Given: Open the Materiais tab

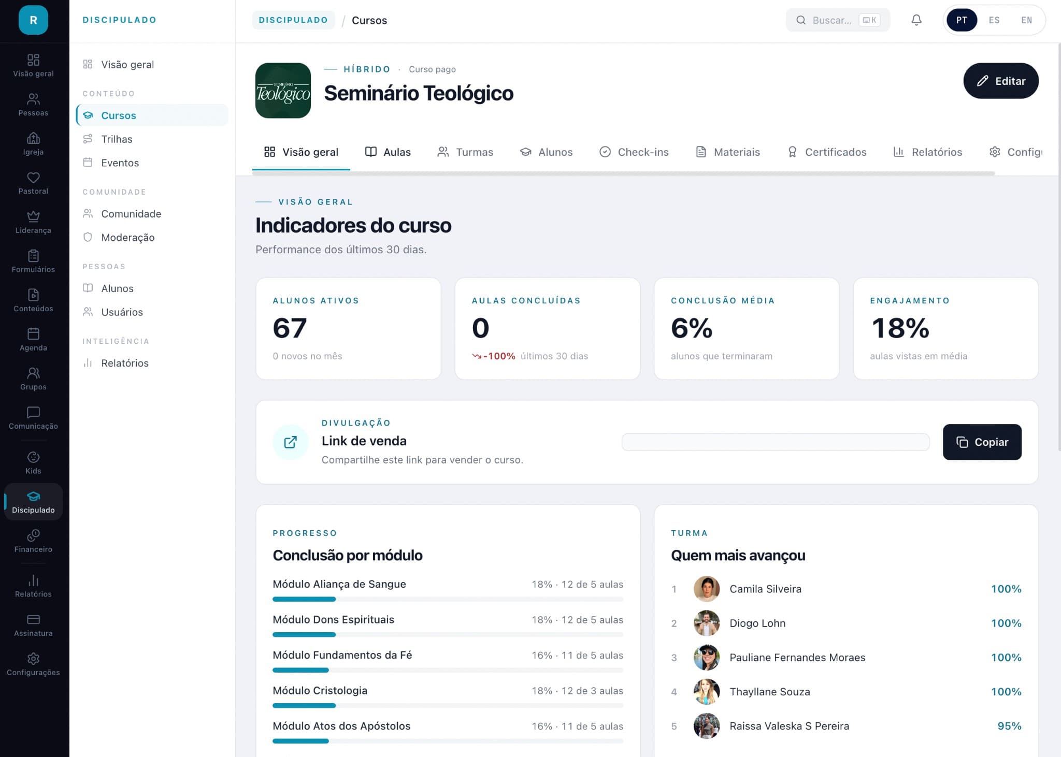Looking at the screenshot, I should click(x=728, y=152).
